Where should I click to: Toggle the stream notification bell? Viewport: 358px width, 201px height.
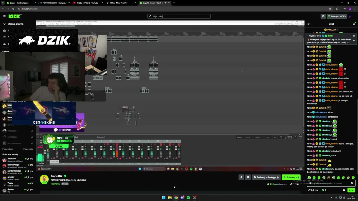tap(241, 177)
